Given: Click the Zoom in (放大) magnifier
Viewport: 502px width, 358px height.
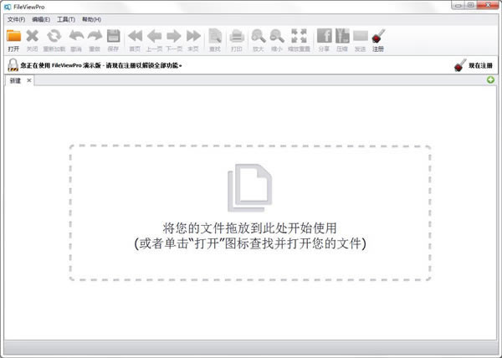Looking at the screenshot, I should click(258, 36).
